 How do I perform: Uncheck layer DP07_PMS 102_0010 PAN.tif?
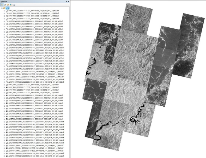click(7, 85)
